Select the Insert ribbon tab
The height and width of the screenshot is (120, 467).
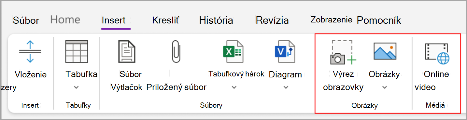[x=114, y=20]
